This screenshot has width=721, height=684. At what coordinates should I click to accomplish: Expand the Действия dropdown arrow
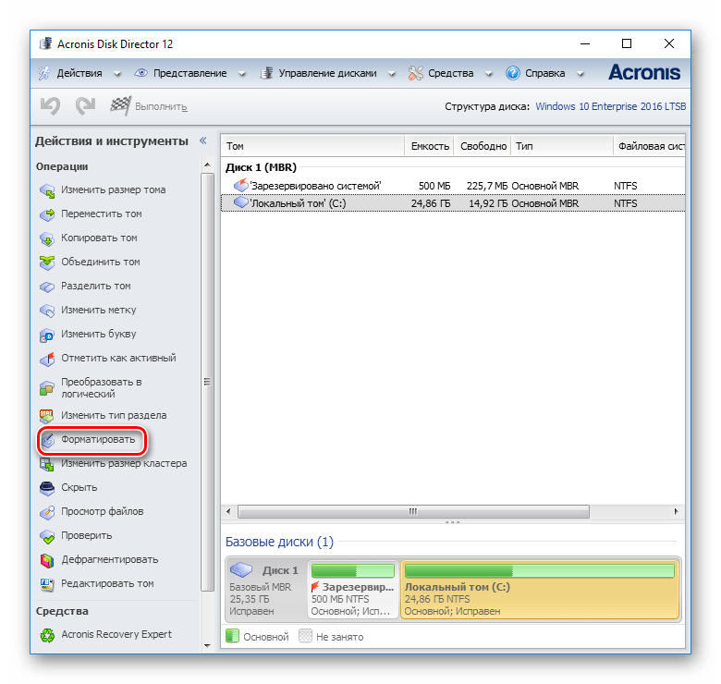point(117,74)
